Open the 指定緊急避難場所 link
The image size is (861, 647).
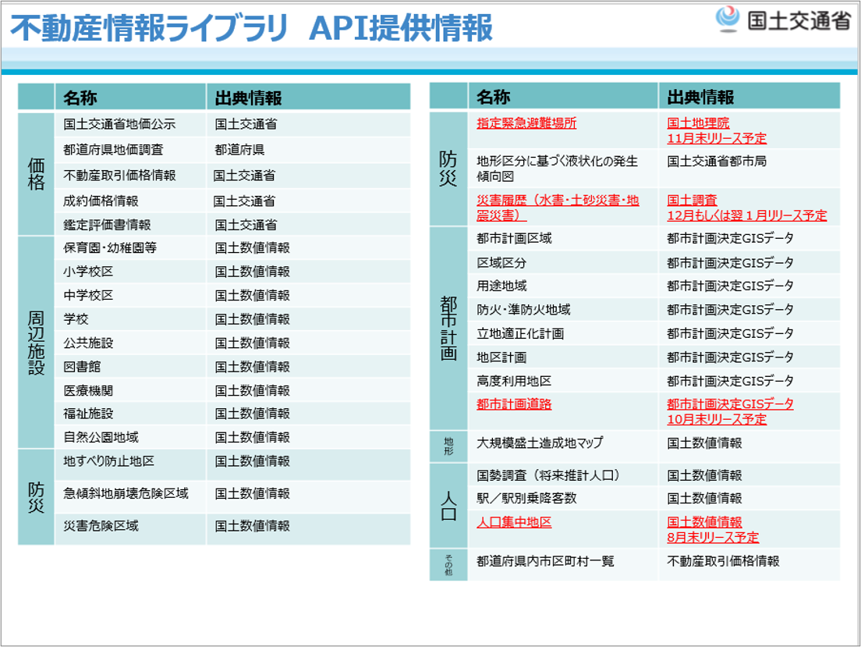coord(526,123)
